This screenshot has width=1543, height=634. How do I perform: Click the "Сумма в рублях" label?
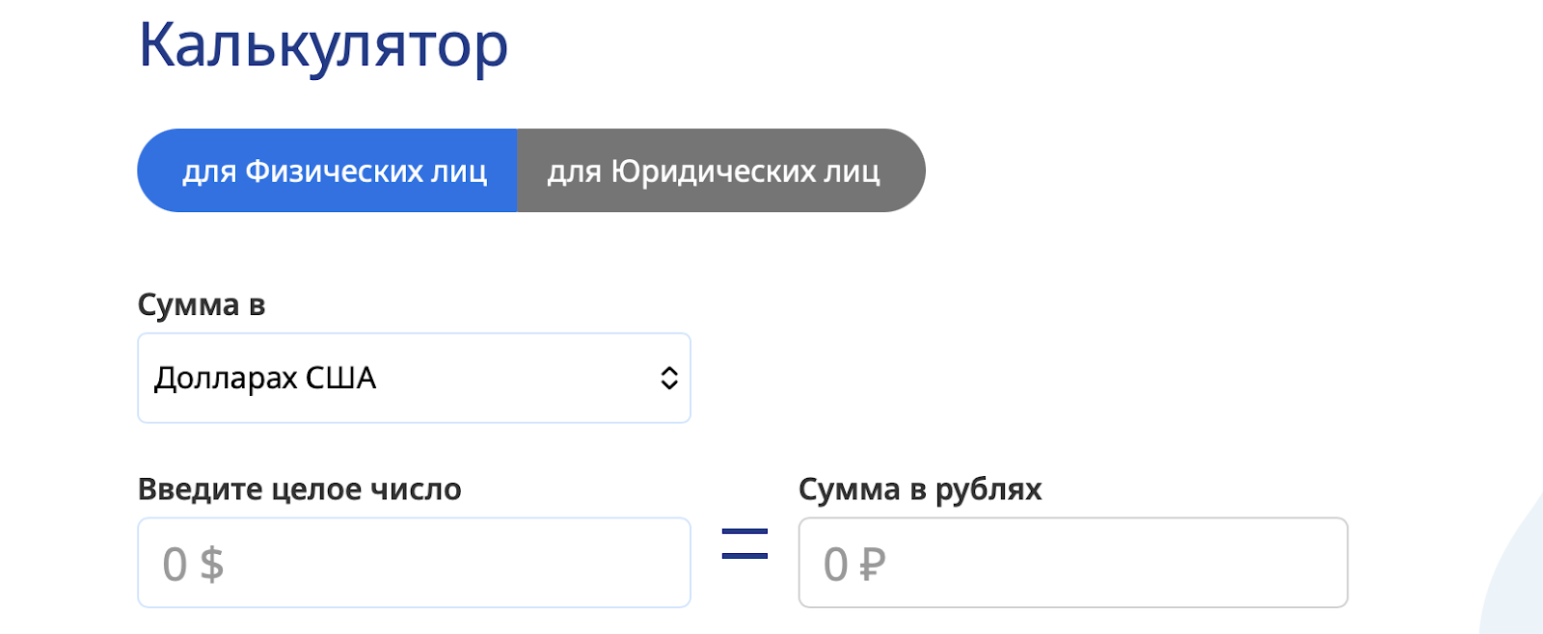click(920, 489)
